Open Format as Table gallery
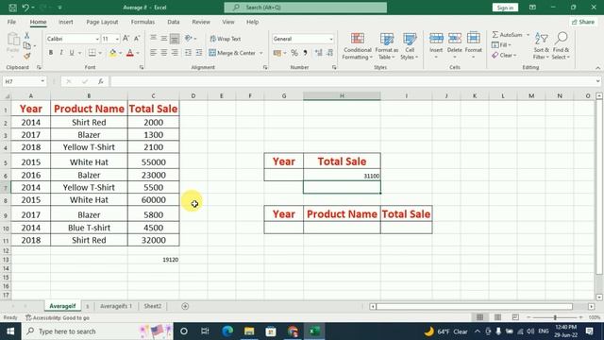 tap(387, 46)
